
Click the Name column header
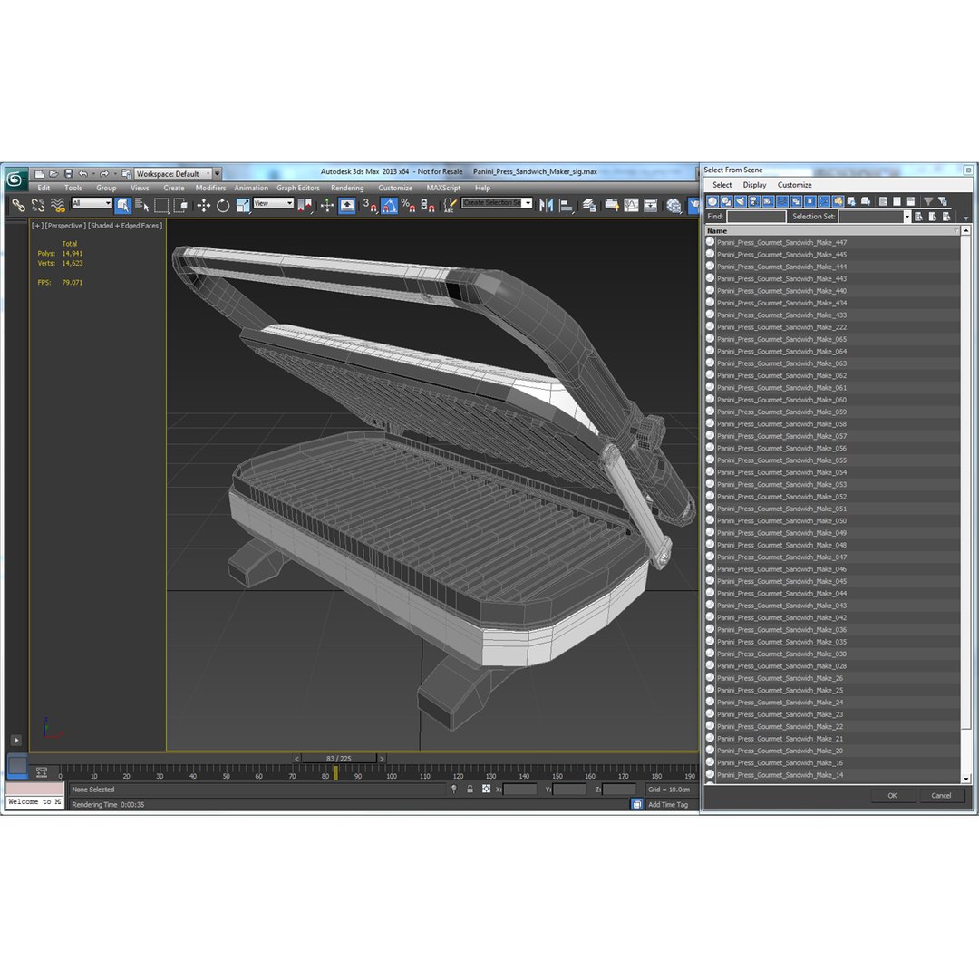[x=832, y=231]
